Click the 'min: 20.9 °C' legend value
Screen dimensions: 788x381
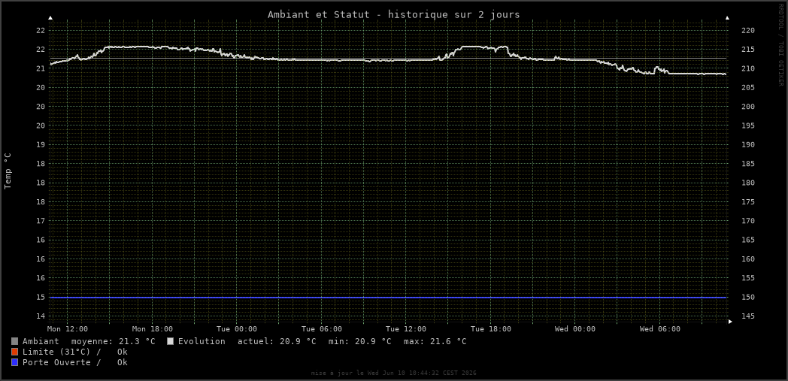coord(360,341)
